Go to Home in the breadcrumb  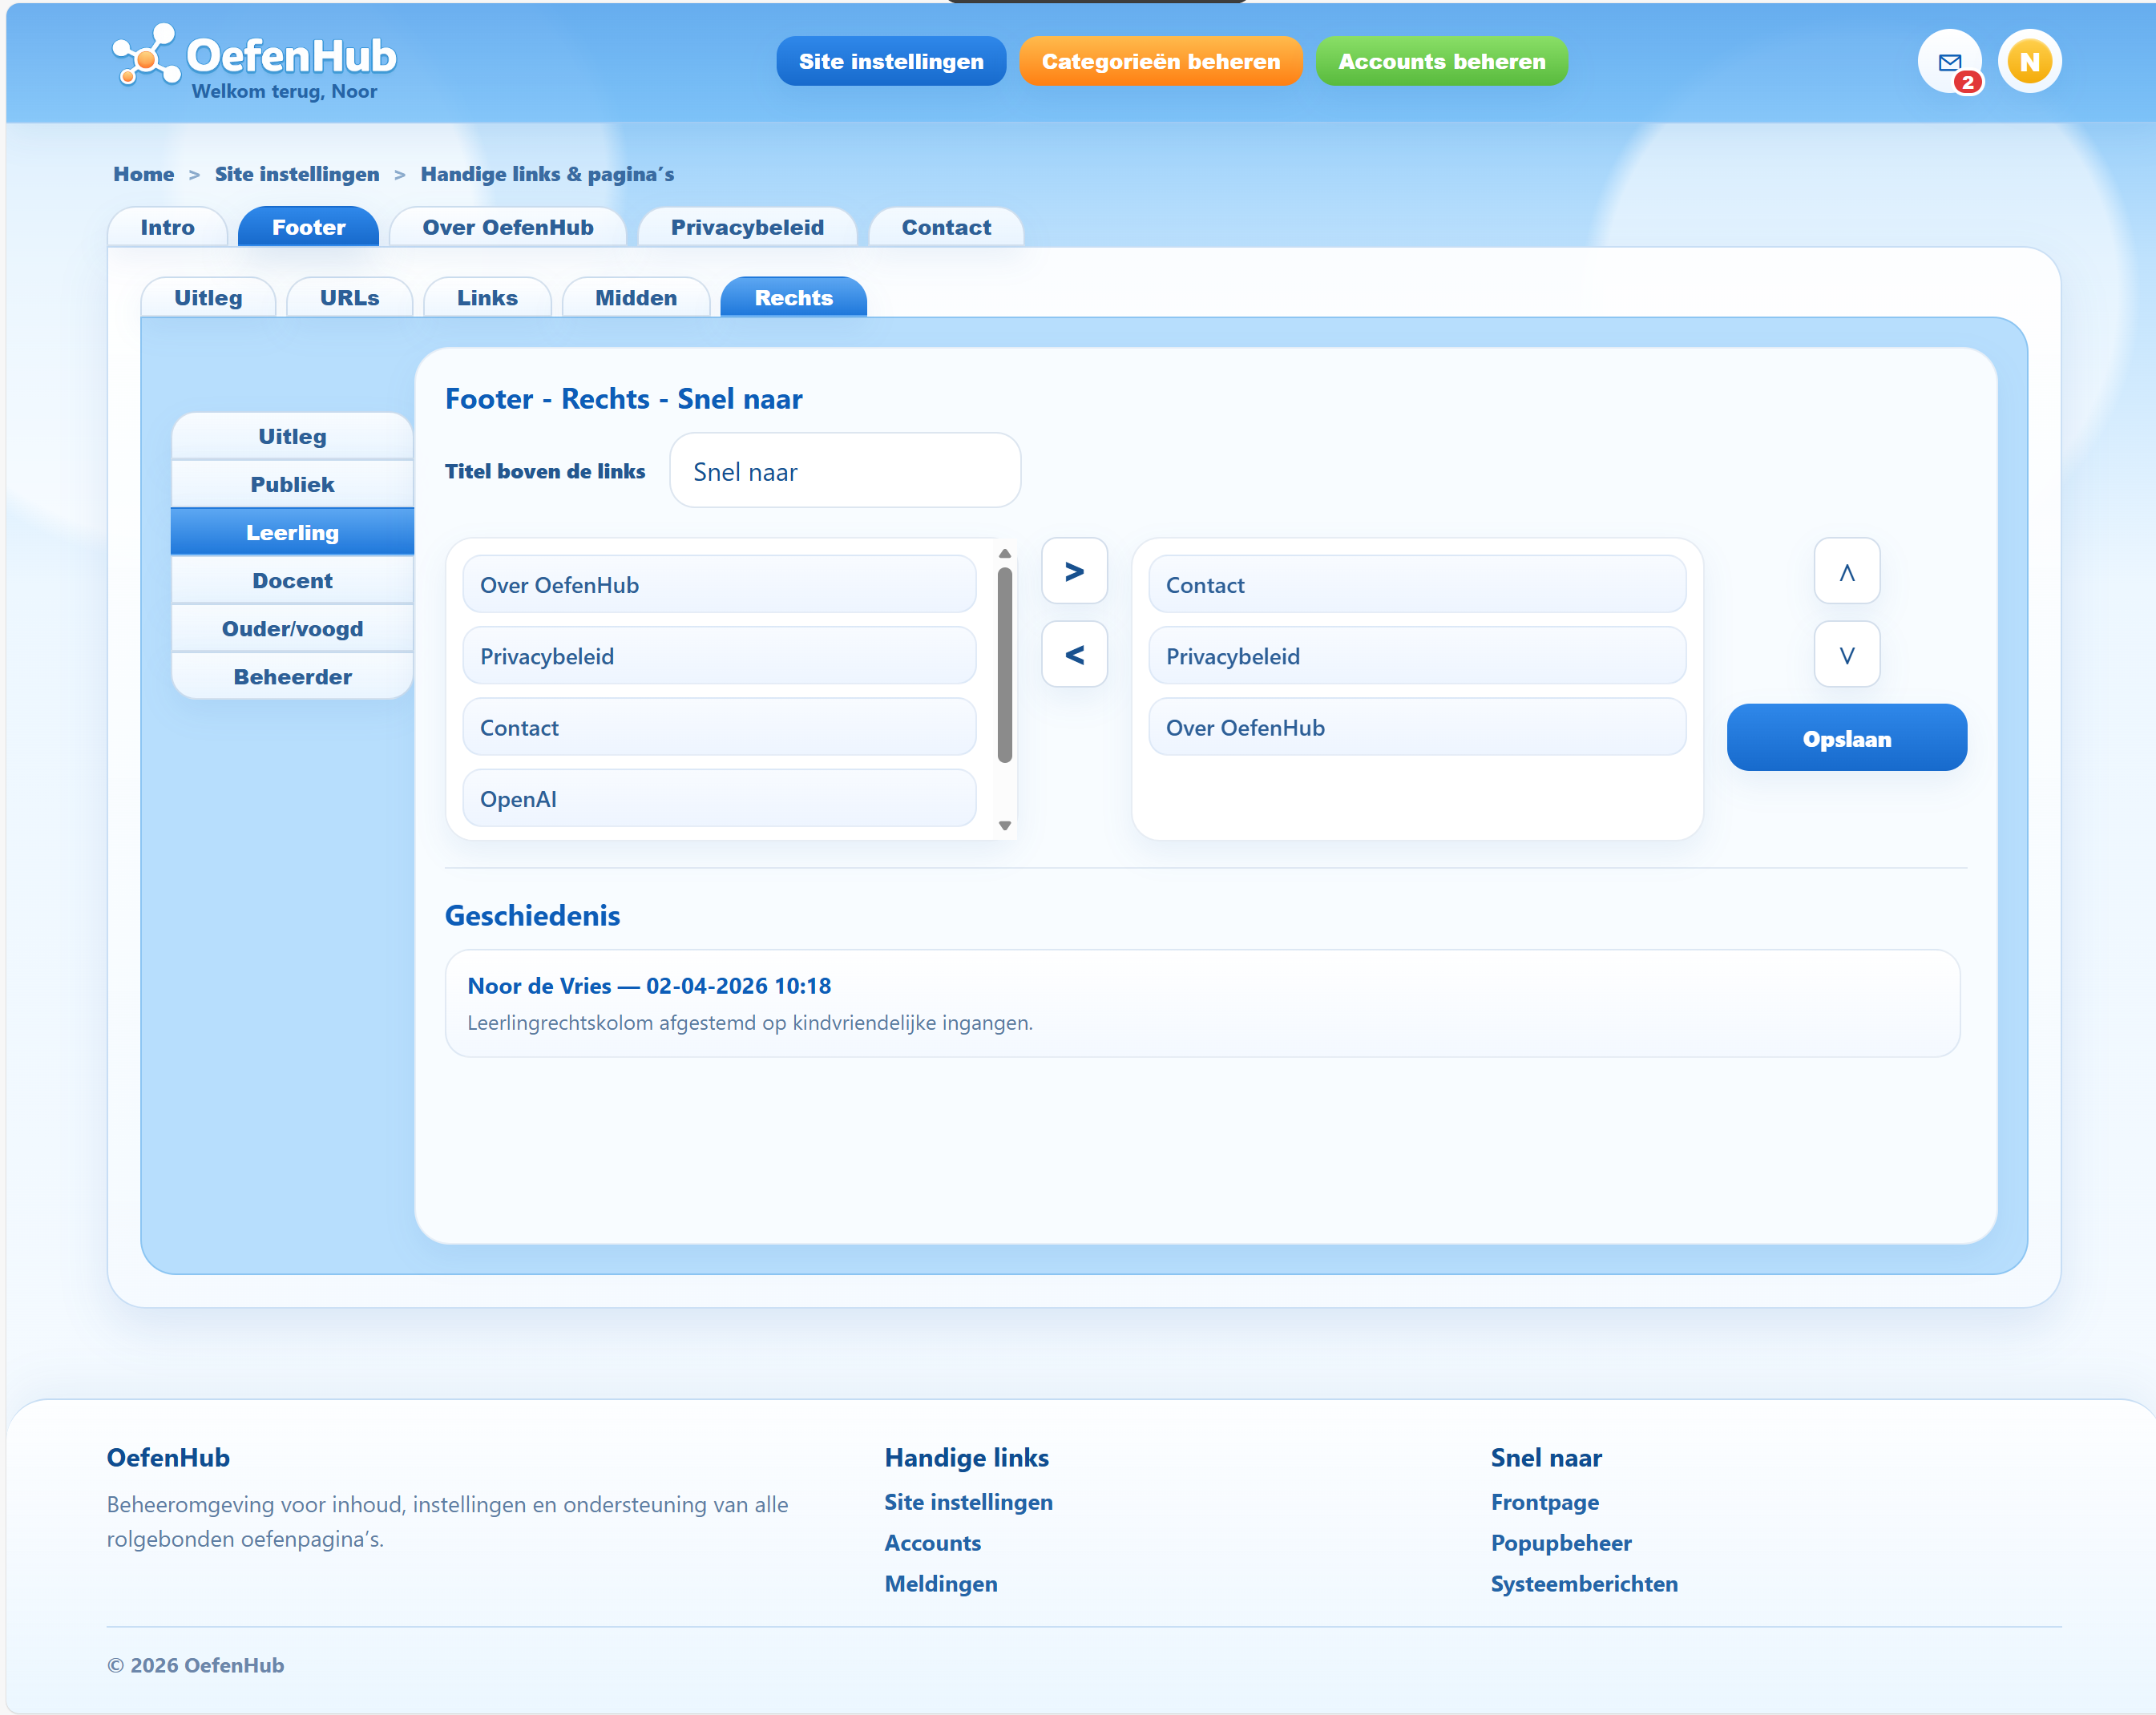[x=143, y=174]
